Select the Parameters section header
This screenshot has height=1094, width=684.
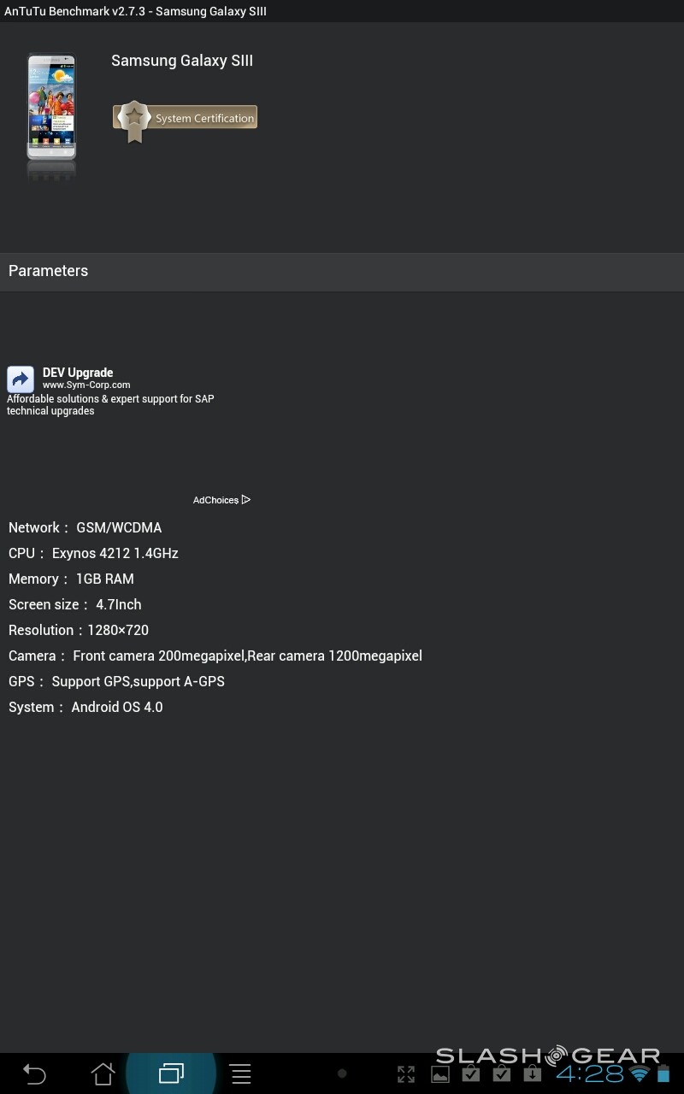coord(48,271)
